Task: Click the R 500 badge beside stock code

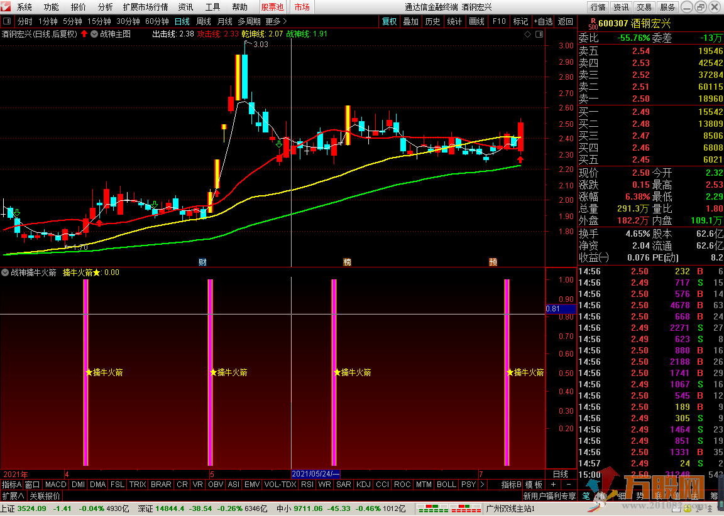Action: [x=593, y=23]
